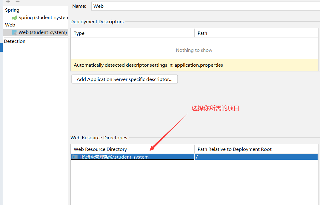
Task: Click the folder icon of student_system directory
Action: [x=75, y=157]
